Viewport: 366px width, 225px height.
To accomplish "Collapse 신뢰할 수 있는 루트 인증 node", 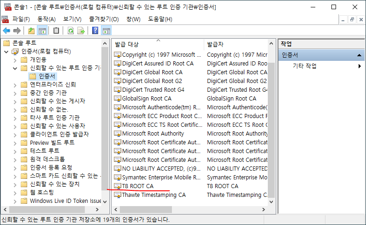I will click(x=15, y=68).
